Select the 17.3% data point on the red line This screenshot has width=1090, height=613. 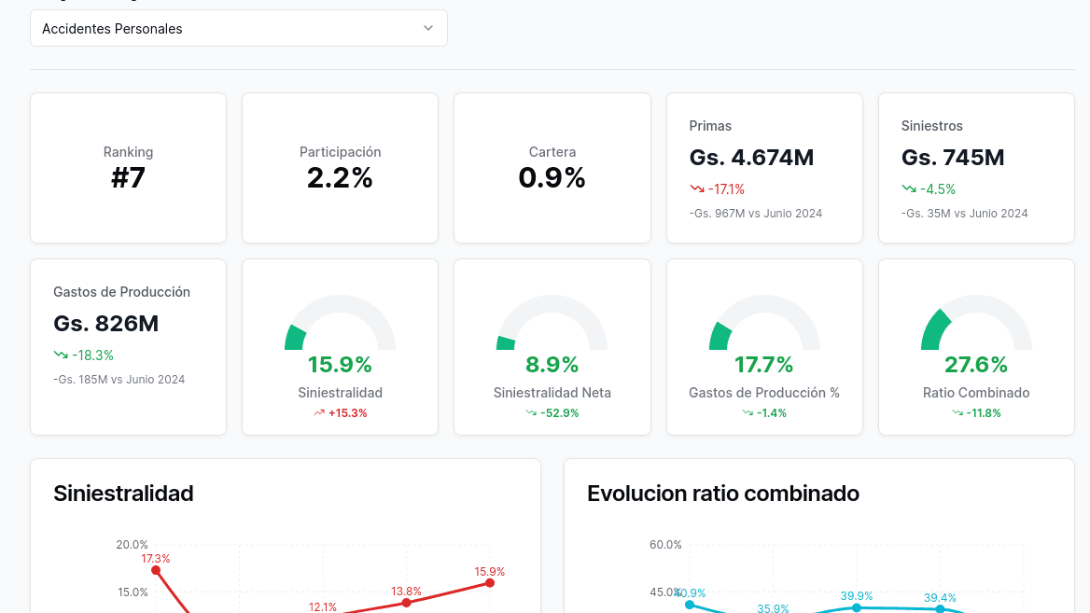(156, 571)
